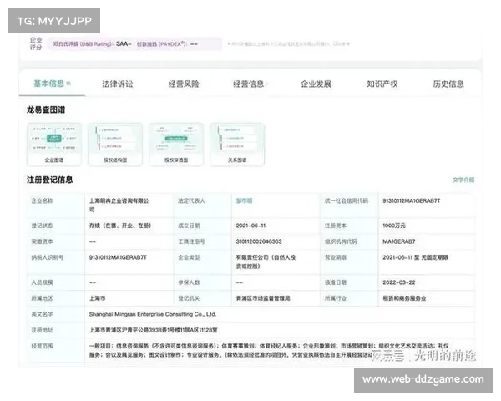
Task: Click the 经营范围 business scope text
Action: tap(269, 350)
